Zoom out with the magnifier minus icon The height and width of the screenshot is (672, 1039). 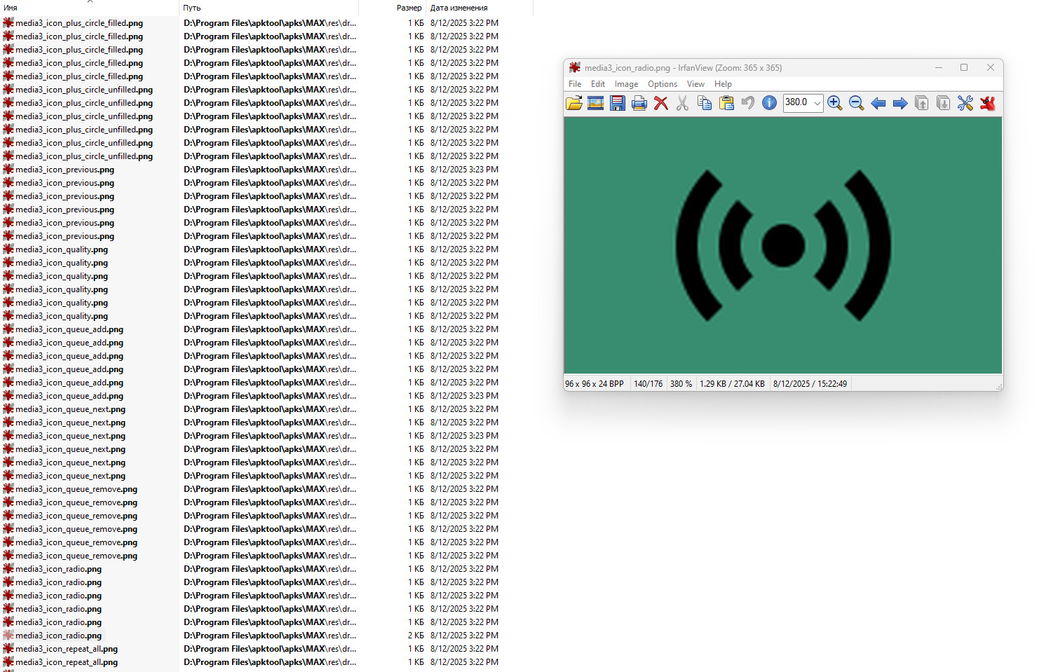pyautogui.click(x=856, y=103)
